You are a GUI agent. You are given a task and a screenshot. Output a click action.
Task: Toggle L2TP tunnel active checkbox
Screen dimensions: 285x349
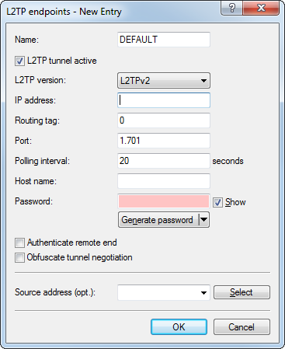[19, 61]
